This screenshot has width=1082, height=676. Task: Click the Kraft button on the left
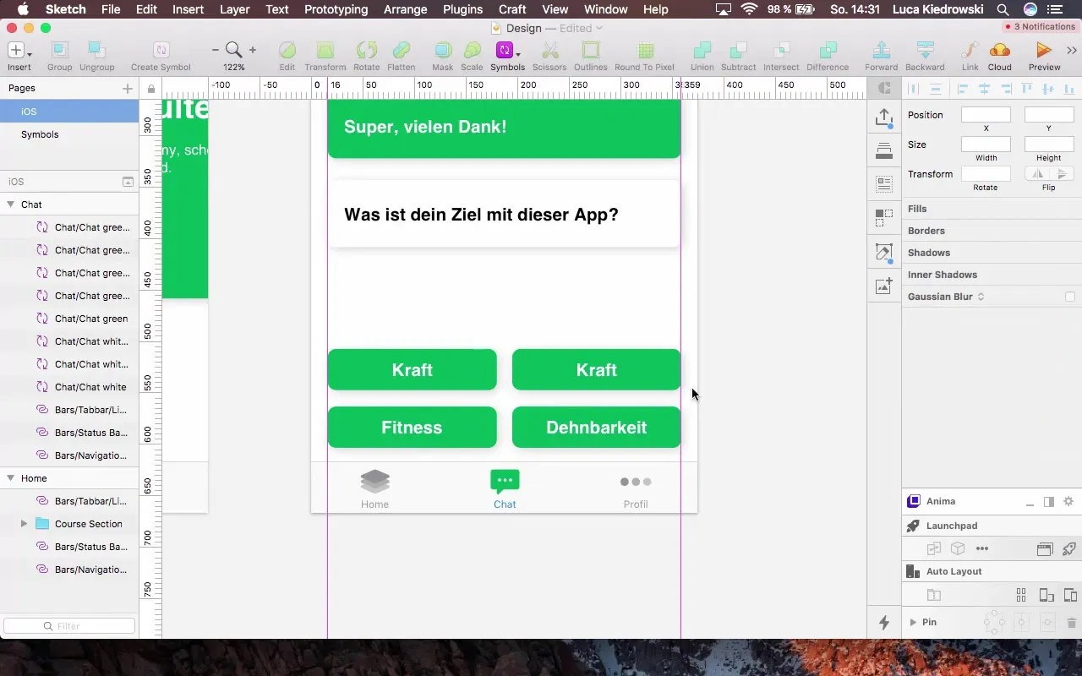pyautogui.click(x=413, y=370)
